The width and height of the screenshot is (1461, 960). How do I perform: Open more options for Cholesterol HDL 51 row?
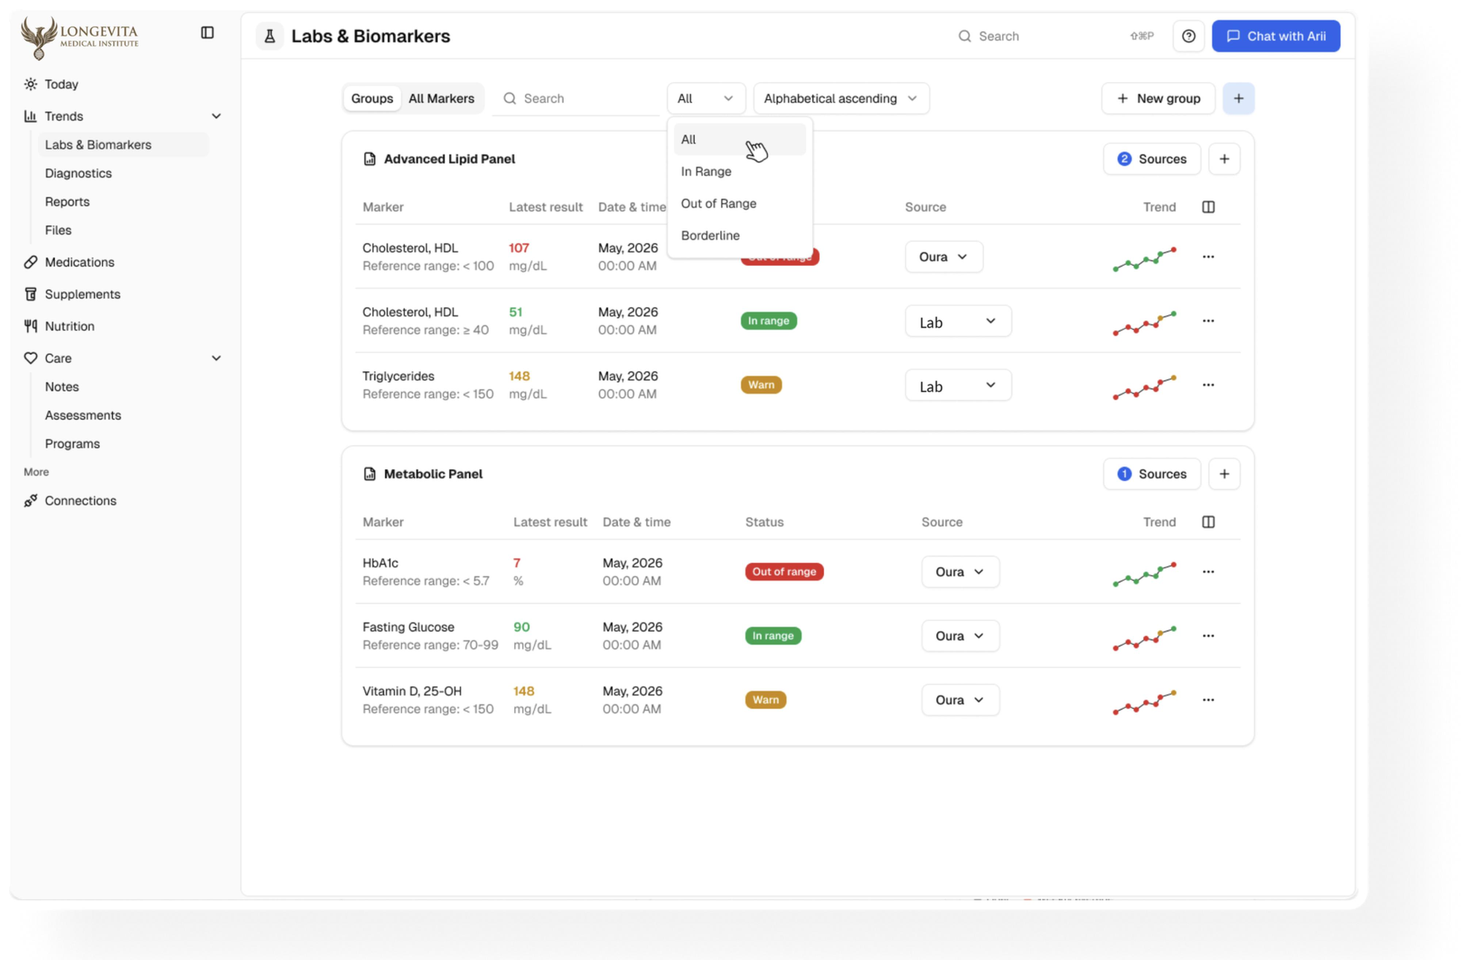coord(1208,321)
